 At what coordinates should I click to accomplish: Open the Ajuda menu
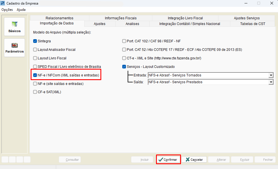click(x=21, y=10)
